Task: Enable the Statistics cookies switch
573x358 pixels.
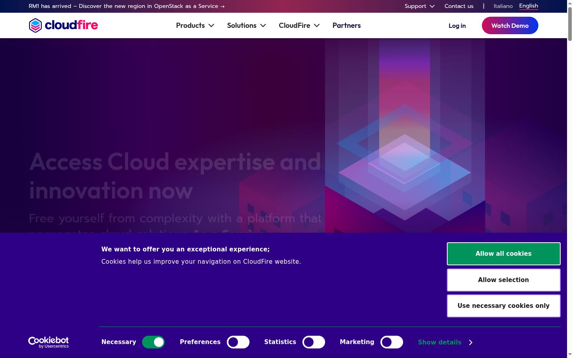Action: pos(314,342)
